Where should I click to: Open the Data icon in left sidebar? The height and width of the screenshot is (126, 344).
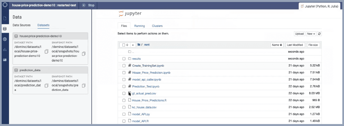[x=4, y=29]
